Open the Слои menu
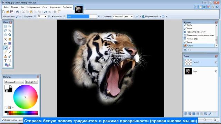 point(45,7)
